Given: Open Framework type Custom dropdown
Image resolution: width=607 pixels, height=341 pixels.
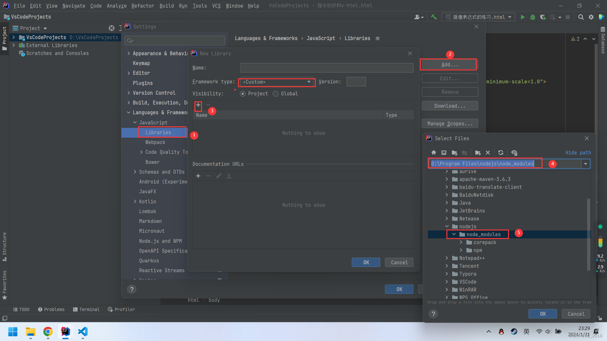Looking at the screenshot, I should coord(277,82).
